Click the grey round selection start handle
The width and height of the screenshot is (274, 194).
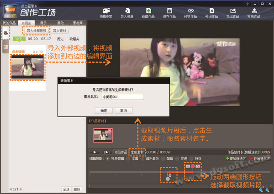point(168,179)
